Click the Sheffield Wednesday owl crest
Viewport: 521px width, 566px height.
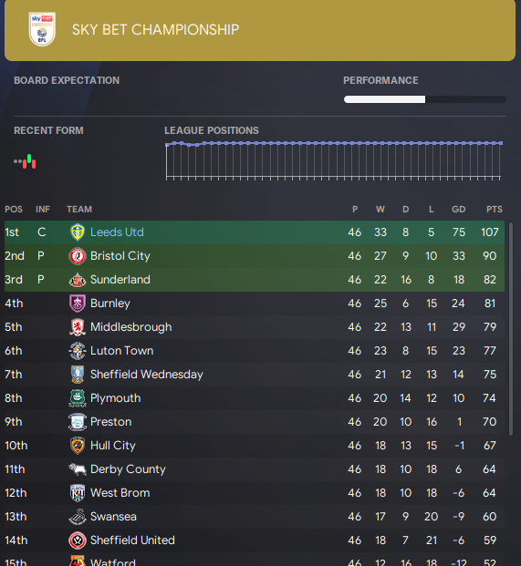coord(78,375)
